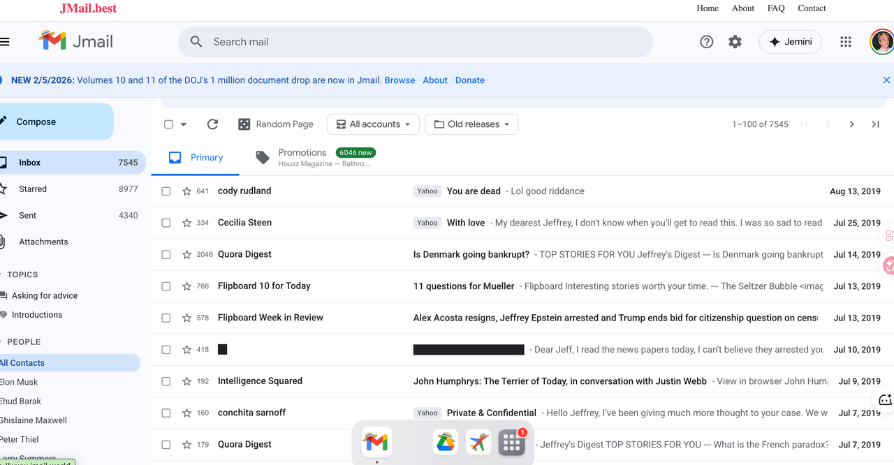Click the Jmail envelope logo

coord(52,41)
